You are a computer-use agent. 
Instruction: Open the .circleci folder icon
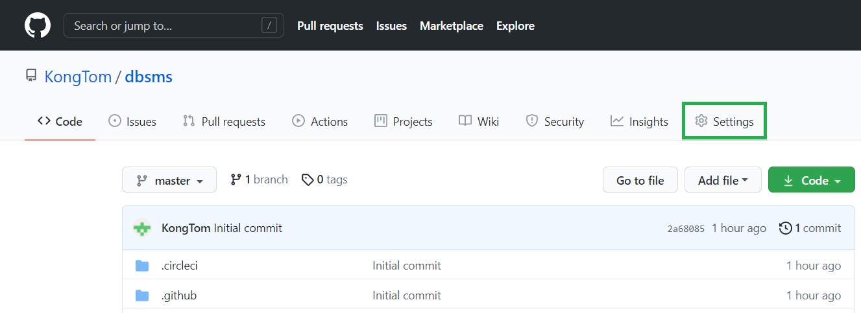tap(142, 266)
